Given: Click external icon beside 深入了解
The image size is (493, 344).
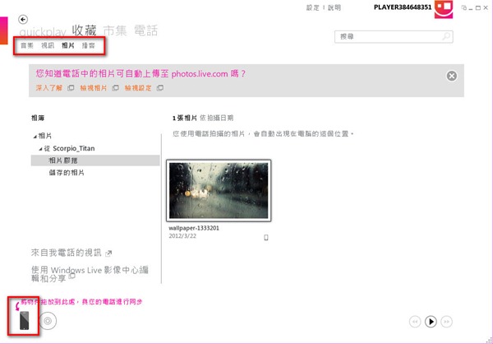Looking at the screenshot, I should 71,88.
